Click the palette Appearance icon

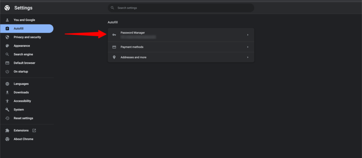[7, 46]
